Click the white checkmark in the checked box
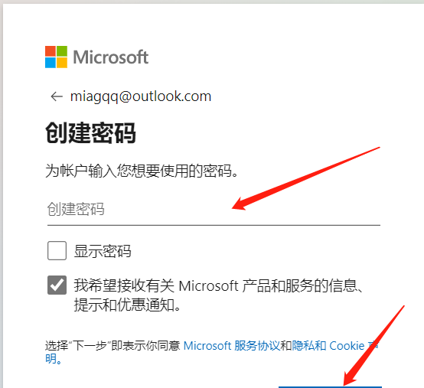Image resolution: width=424 pixels, height=388 pixels. [57, 285]
